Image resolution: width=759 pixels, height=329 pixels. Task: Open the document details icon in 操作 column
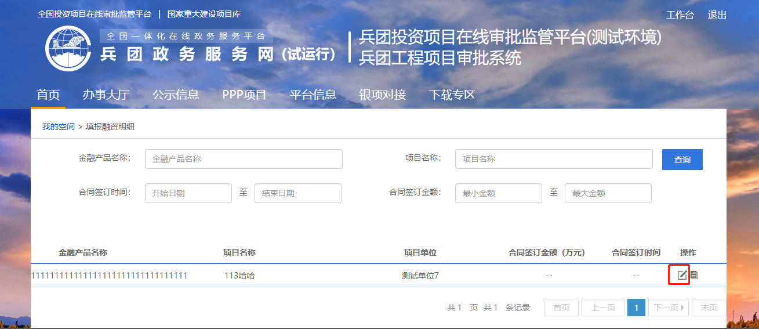coord(694,275)
